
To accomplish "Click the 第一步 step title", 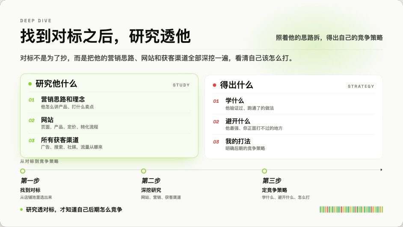I will click(30, 181).
